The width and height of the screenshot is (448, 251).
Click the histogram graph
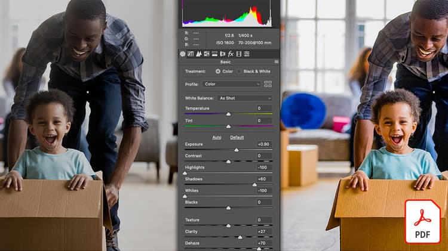point(227,13)
